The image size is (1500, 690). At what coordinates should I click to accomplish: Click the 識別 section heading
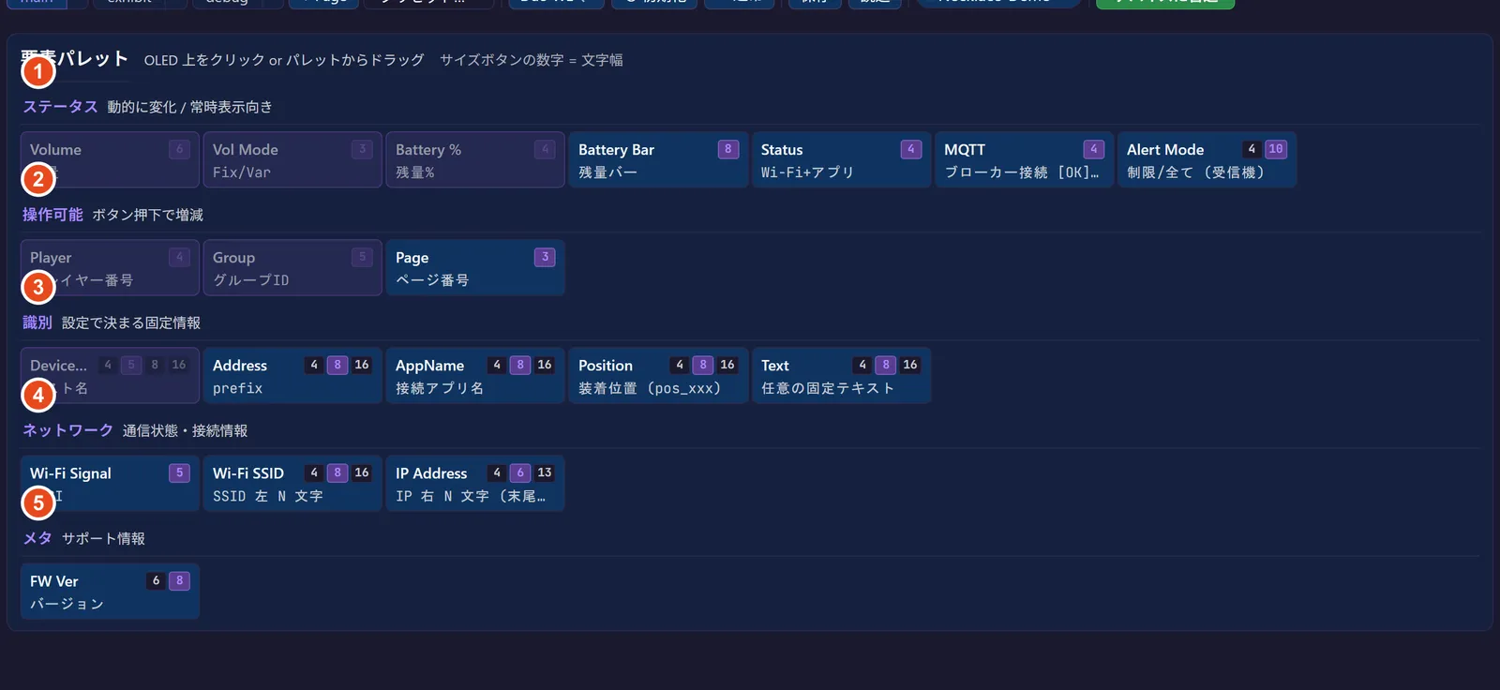tap(37, 322)
